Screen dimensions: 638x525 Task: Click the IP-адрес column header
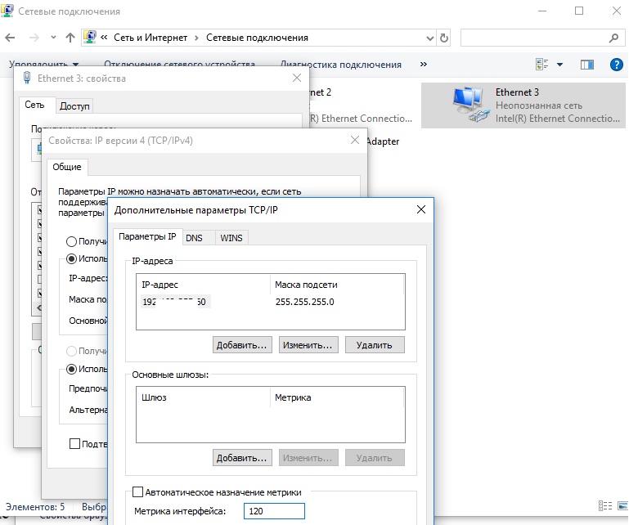pyautogui.click(x=203, y=285)
